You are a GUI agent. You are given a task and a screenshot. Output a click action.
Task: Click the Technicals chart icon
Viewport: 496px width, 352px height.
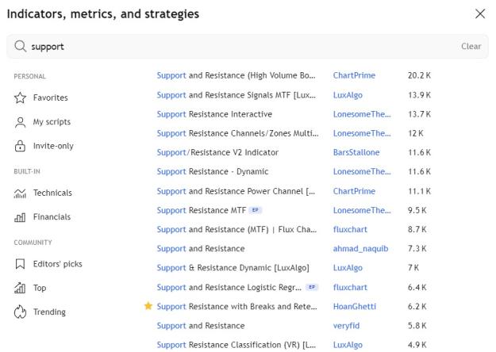pos(20,193)
